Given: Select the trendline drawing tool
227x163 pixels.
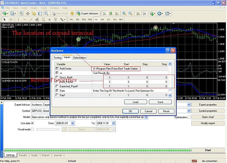Looking at the screenshot, I should pyautogui.click(x=31, y=19).
